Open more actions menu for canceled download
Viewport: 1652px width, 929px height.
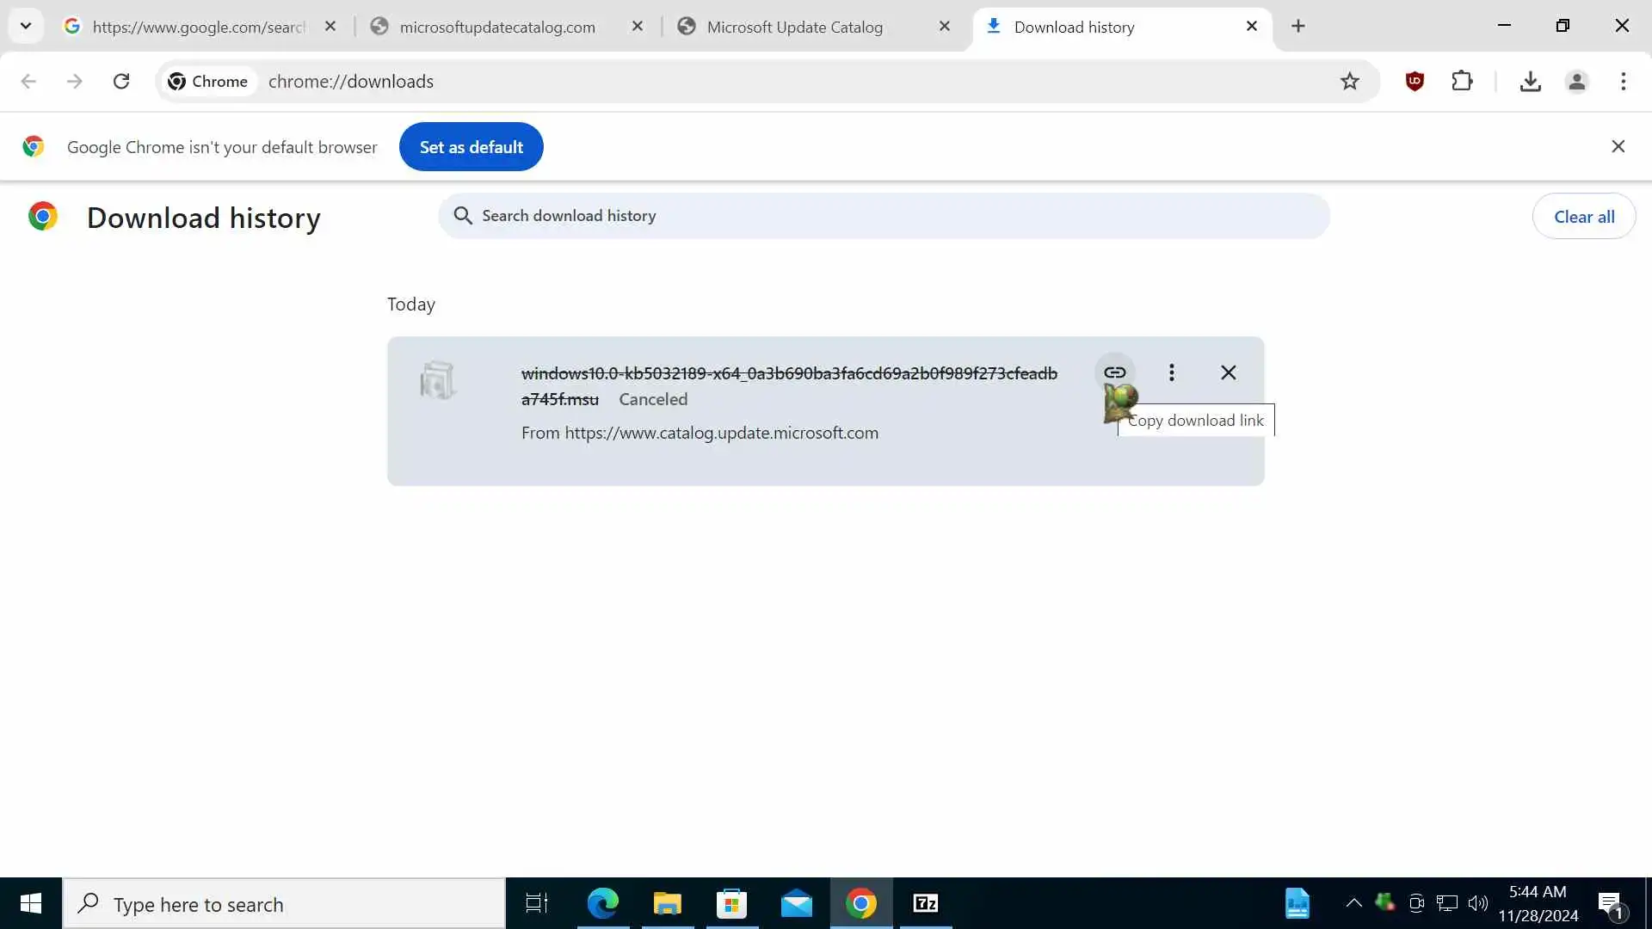[x=1171, y=372]
